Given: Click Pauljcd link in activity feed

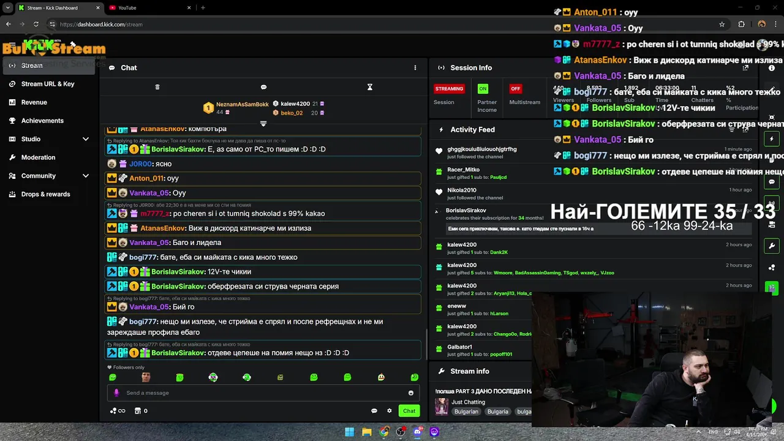Looking at the screenshot, I should coord(498,177).
